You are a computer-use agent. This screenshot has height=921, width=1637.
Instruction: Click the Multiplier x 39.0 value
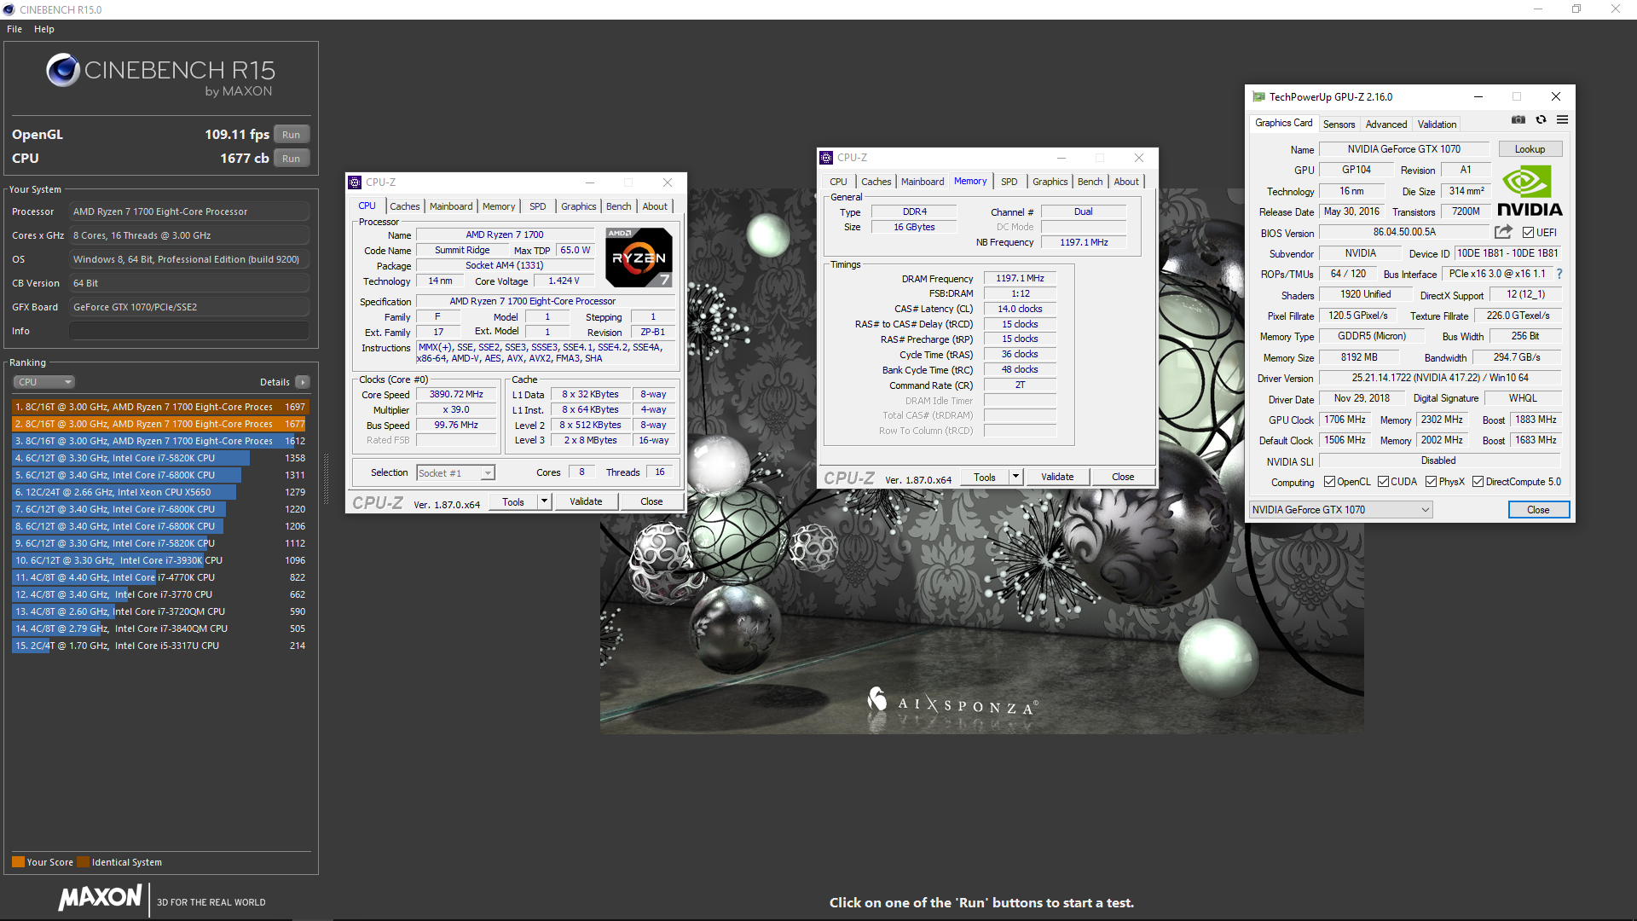tap(456, 409)
